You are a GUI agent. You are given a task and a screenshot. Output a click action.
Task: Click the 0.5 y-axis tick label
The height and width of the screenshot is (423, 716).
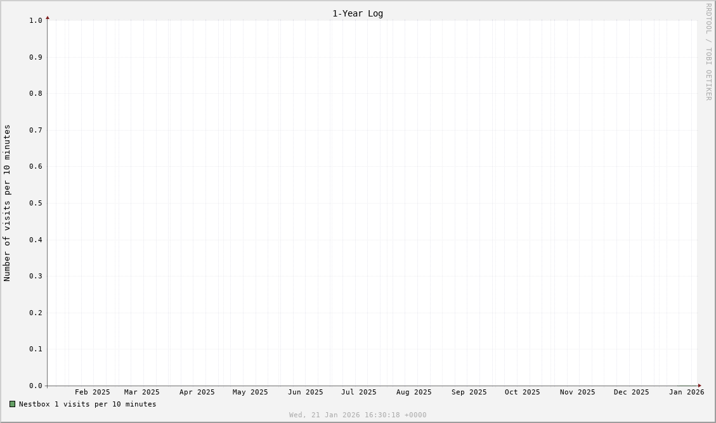point(36,203)
